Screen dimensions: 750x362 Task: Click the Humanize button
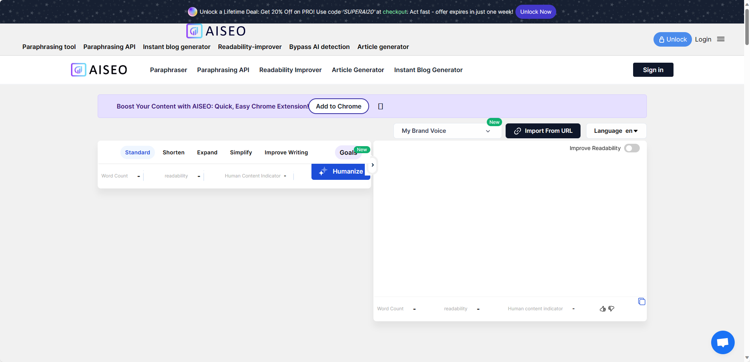pos(340,171)
